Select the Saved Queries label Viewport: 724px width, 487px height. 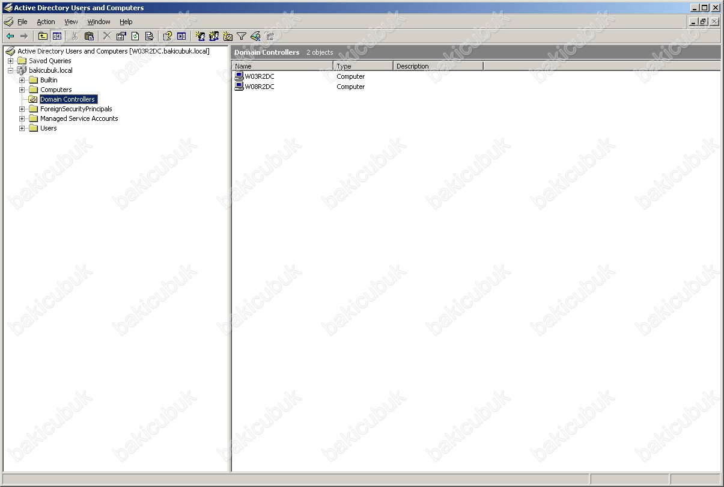[50, 61]
